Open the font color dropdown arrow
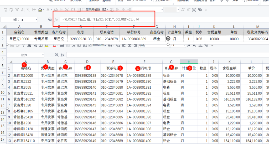269x144 pixels. pyautogui.click(x=51, y=10)
